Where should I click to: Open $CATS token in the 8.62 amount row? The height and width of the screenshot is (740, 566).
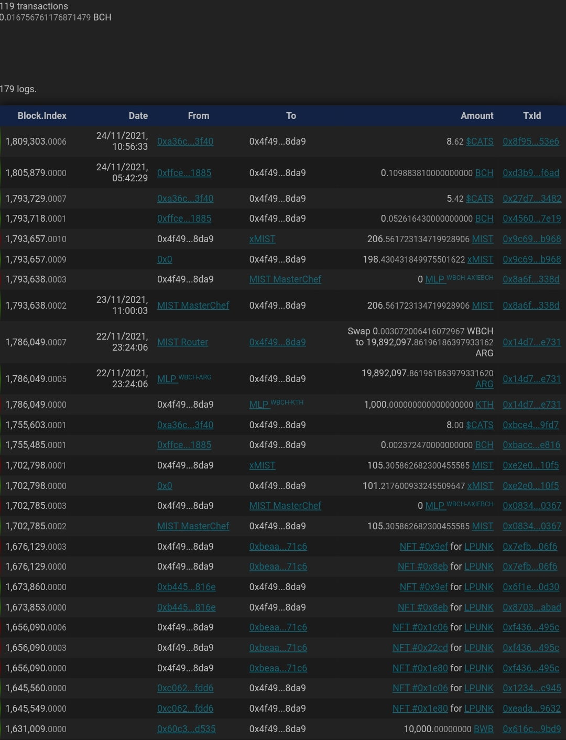(480, 142)
